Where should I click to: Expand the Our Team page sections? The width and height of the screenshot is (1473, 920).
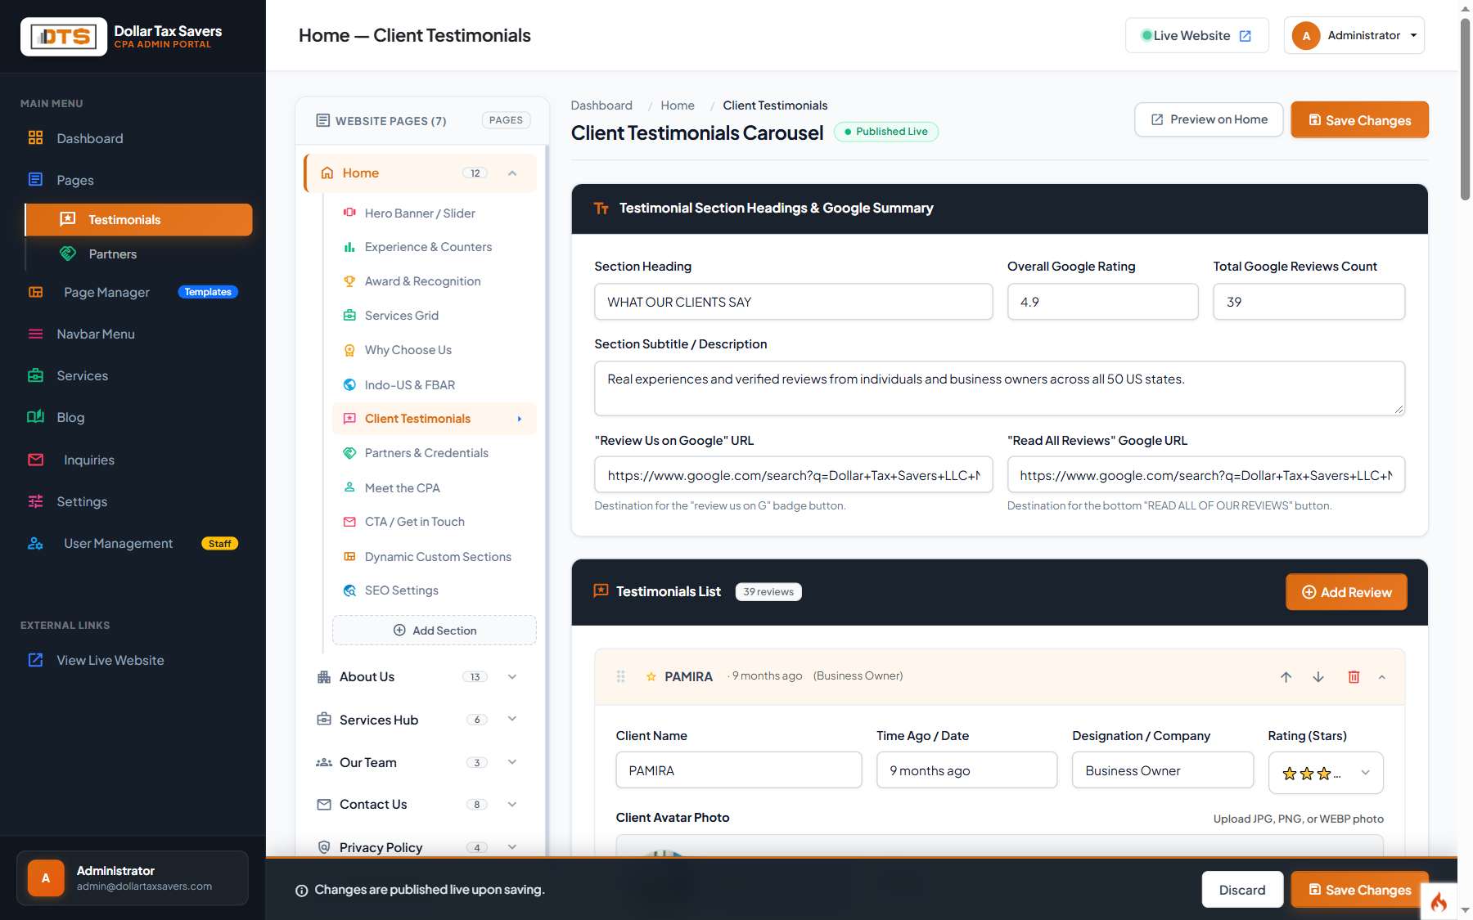(x=512, y=762)
